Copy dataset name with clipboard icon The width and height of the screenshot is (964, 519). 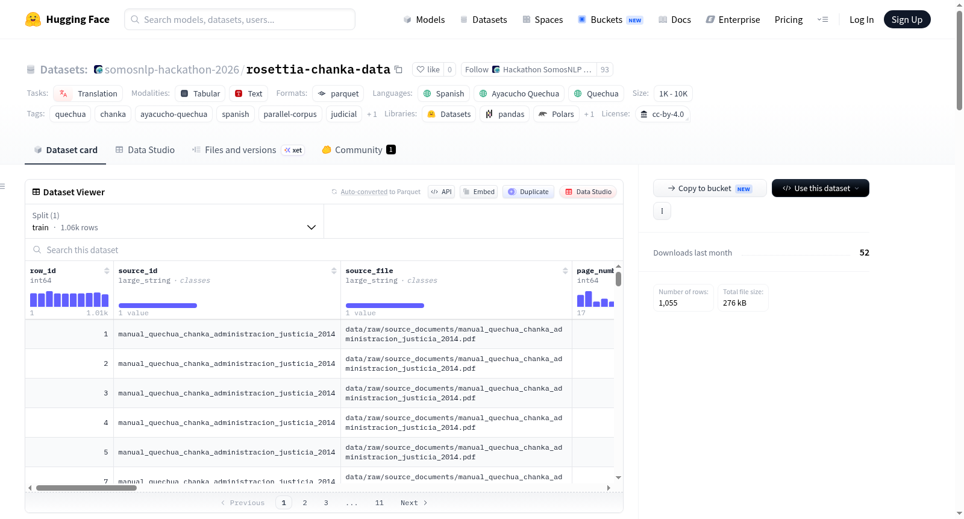398,69
